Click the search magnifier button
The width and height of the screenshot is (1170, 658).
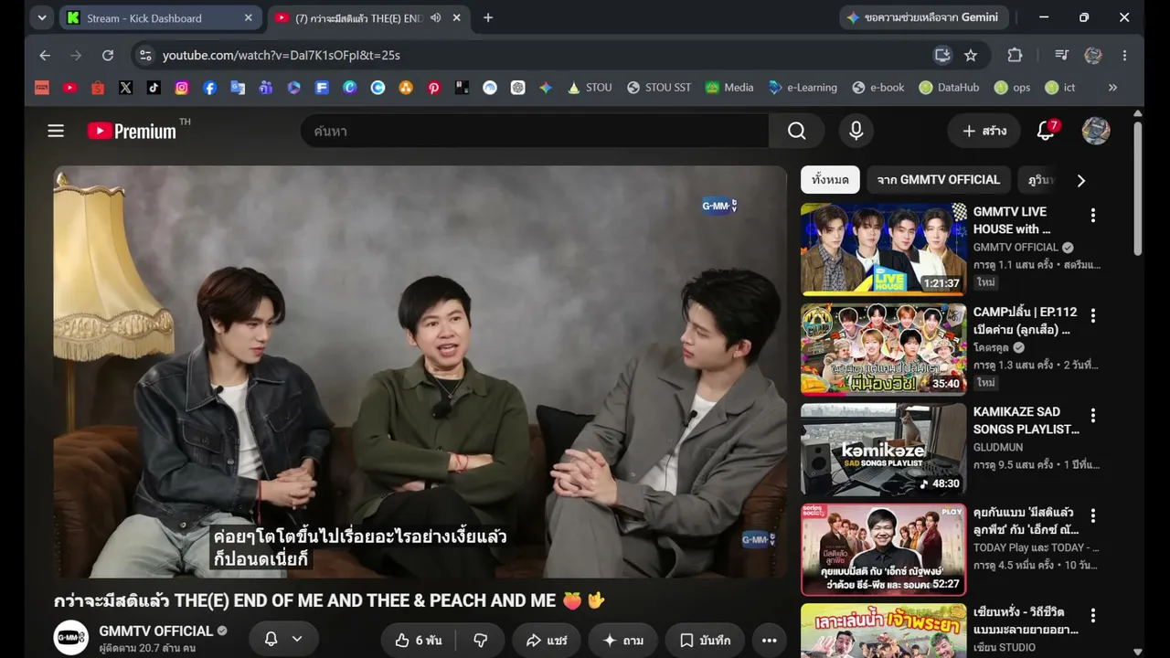pyautogui.click(x=797, y=131)
